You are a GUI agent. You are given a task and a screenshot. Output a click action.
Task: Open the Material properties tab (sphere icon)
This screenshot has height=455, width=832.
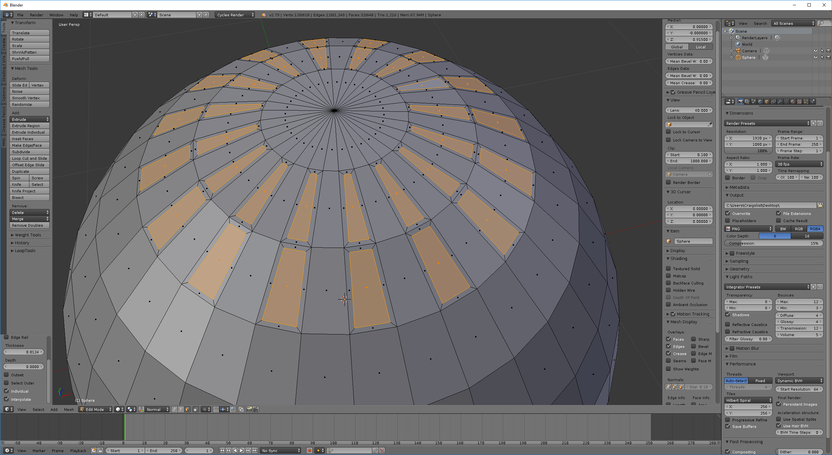793,102
